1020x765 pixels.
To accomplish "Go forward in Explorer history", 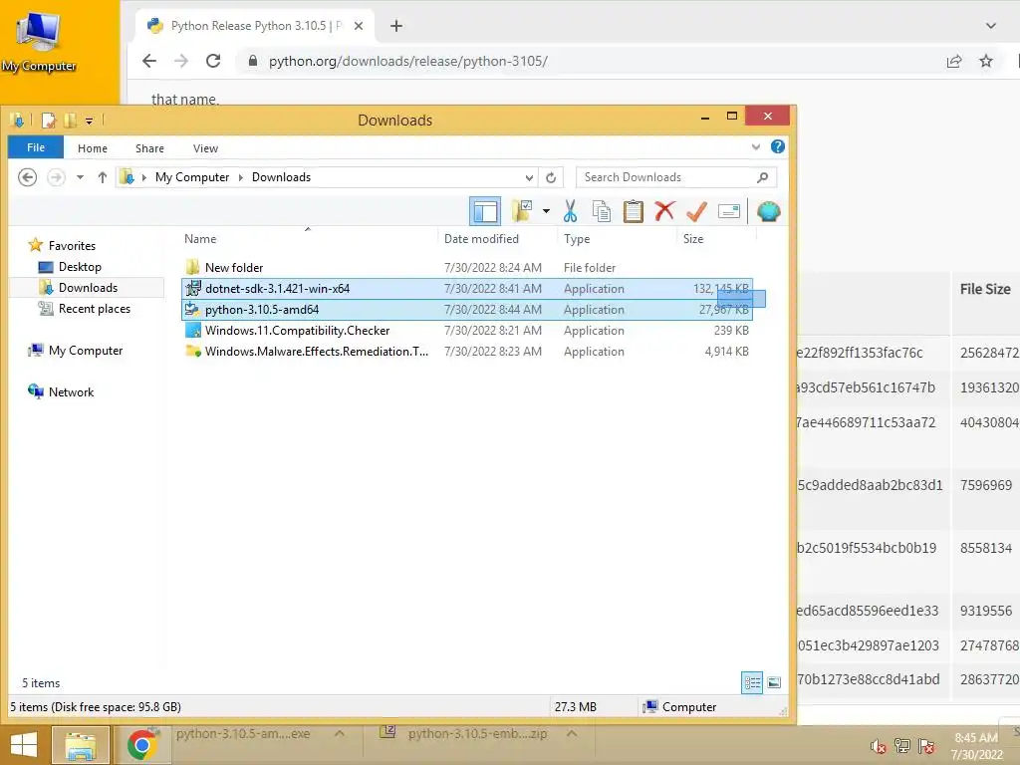I will (x=57, y=177).
